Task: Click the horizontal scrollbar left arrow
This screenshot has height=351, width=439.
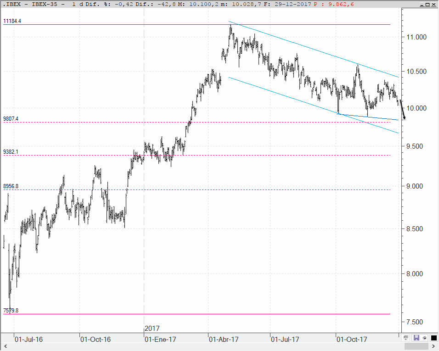Action: [5, 347]
